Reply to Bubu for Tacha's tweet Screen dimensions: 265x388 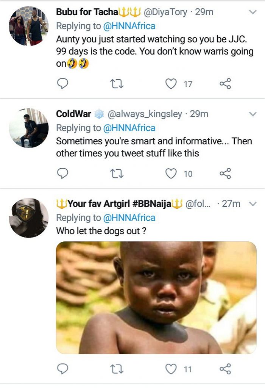pyautogui.click(x=62, y=83)
